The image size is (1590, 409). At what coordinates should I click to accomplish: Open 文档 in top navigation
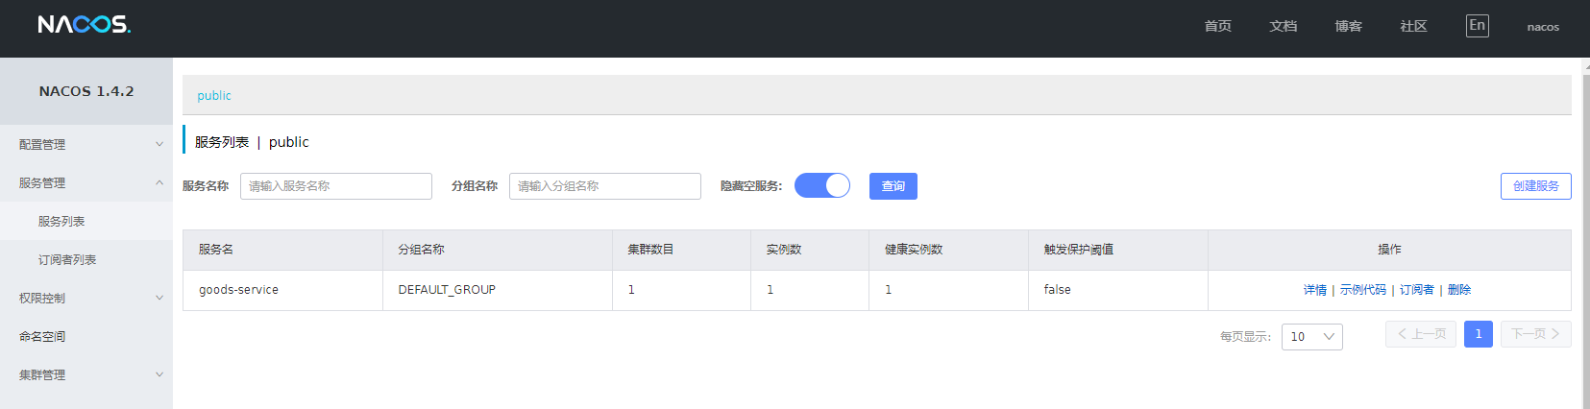tap(1284, 26)
